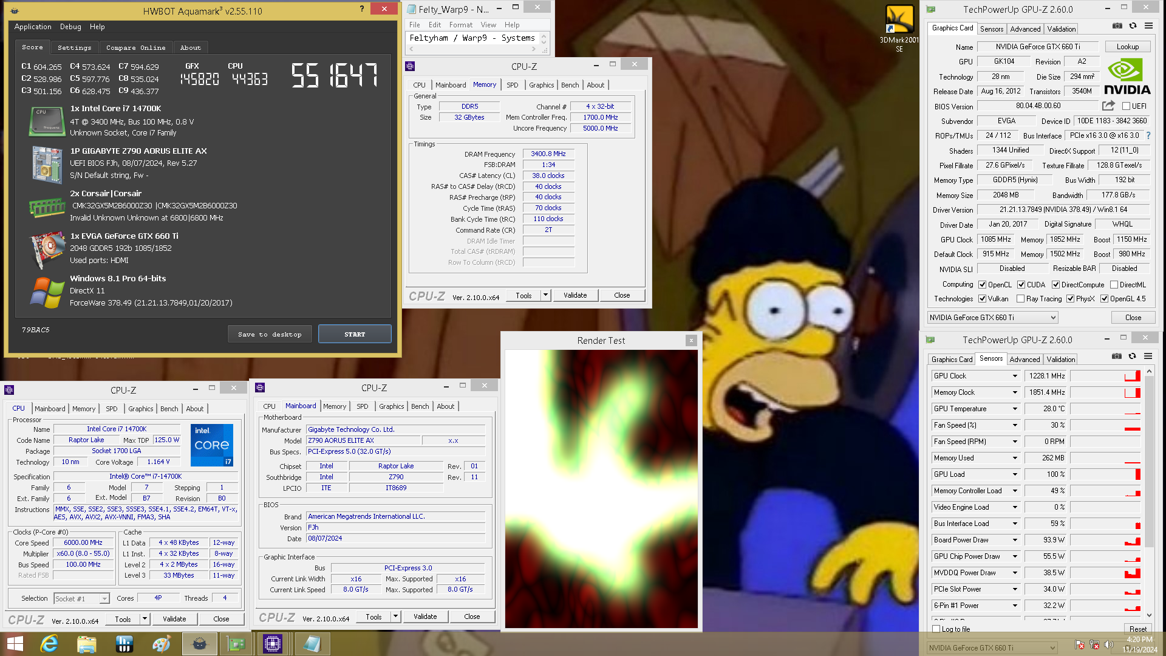Click the Bus Interface question mark icon
This screenshot has width=1166, height=656.
[x=1148, y=135]
